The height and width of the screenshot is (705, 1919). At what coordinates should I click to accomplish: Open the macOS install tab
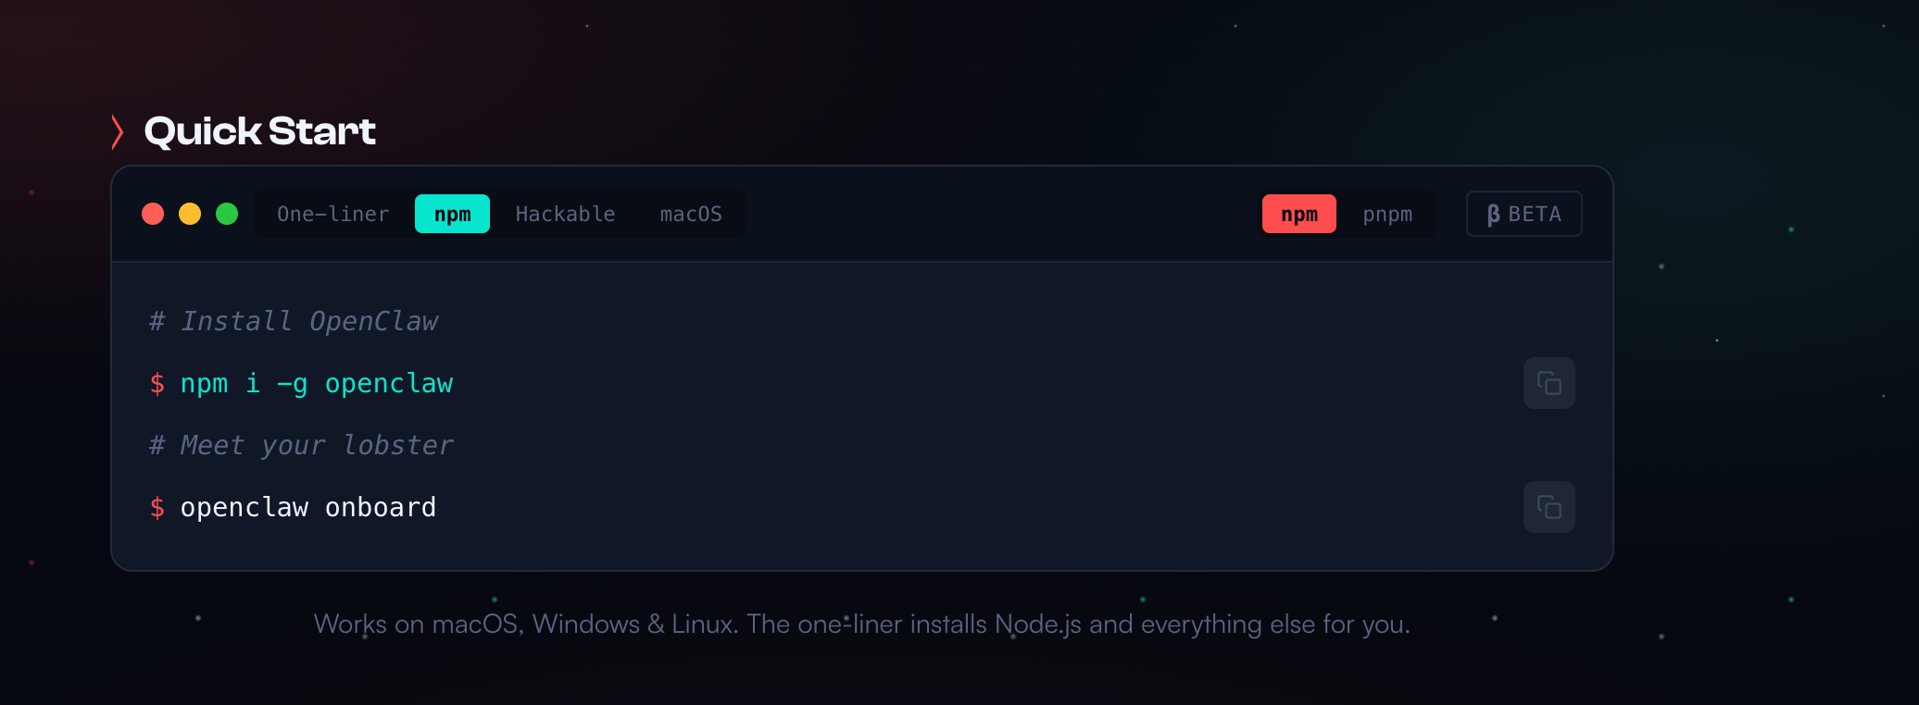690,215
